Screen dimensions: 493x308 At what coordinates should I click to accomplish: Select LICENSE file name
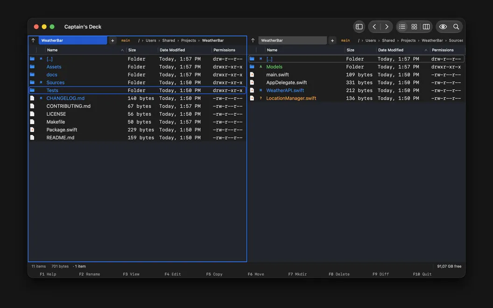pyautogui.click(x=56, y=114)
